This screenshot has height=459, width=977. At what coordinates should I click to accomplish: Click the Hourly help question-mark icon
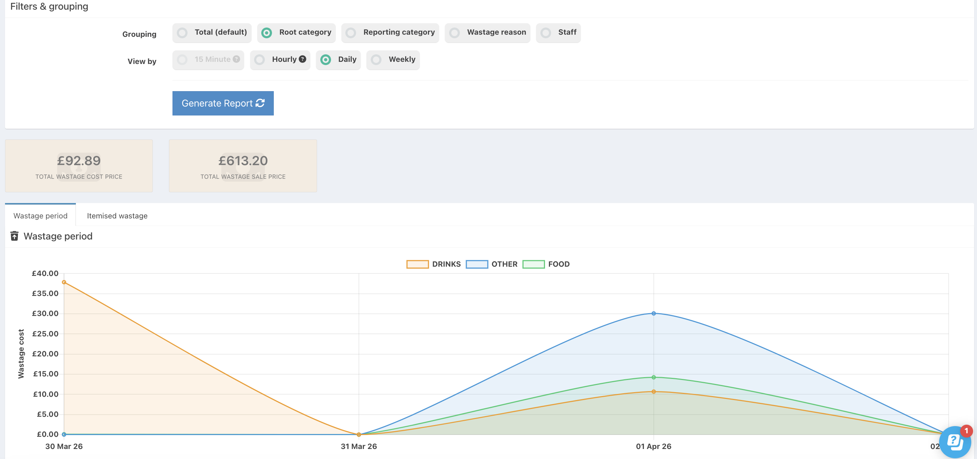coord(302,59)
